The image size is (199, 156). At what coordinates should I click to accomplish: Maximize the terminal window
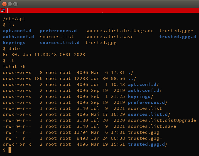(15, 4)
